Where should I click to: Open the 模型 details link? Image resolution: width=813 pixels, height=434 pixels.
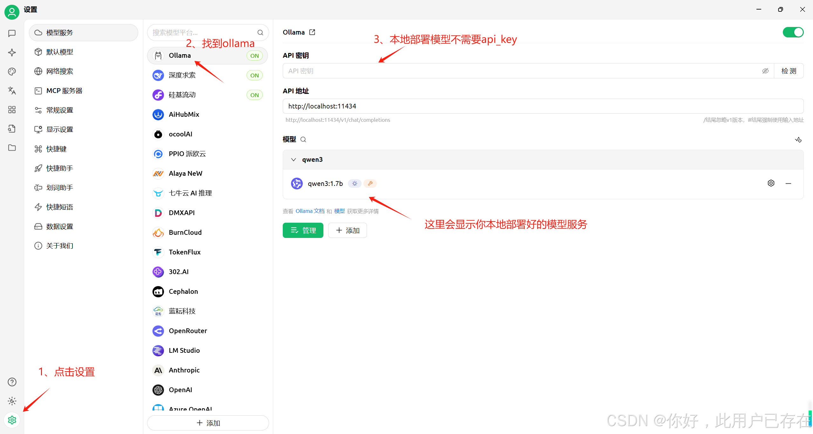(x=339, y=211)
